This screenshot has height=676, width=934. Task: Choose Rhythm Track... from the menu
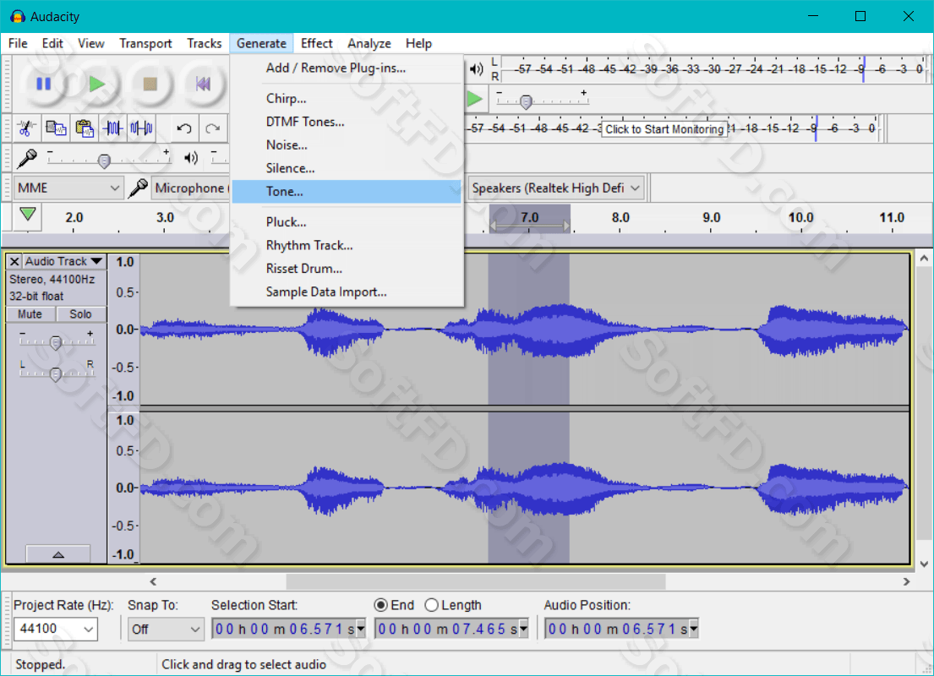346,245
